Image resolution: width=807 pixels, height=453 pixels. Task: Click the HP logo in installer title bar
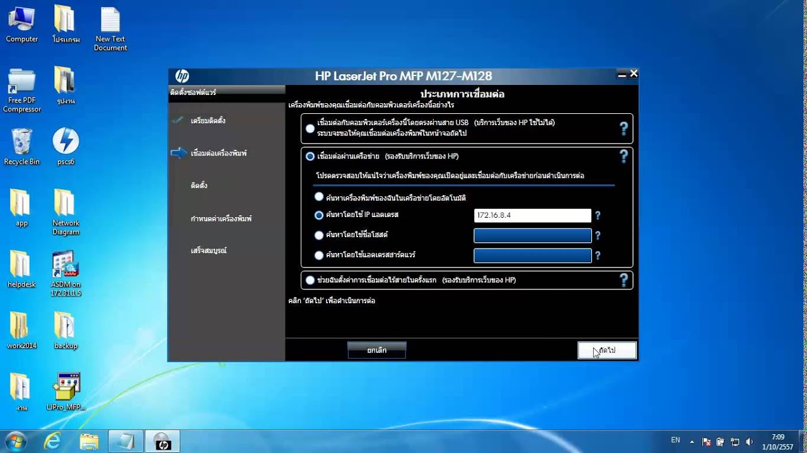click(182, 76)
